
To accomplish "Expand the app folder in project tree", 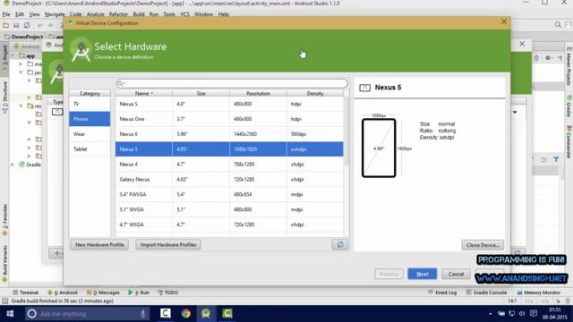I will (13, 55).
